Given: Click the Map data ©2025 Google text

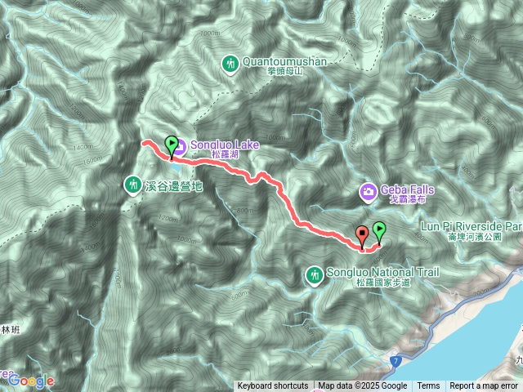Looking at the screenshot, I should pyautogui.click(x=363, y=386).
